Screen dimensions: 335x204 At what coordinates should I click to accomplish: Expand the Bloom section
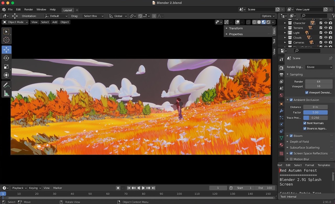[287, 136]
